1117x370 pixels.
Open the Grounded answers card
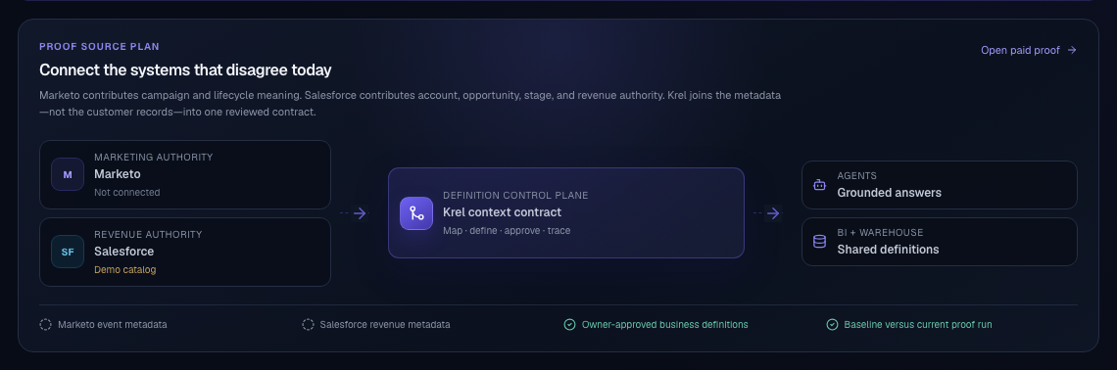(939, 185)
